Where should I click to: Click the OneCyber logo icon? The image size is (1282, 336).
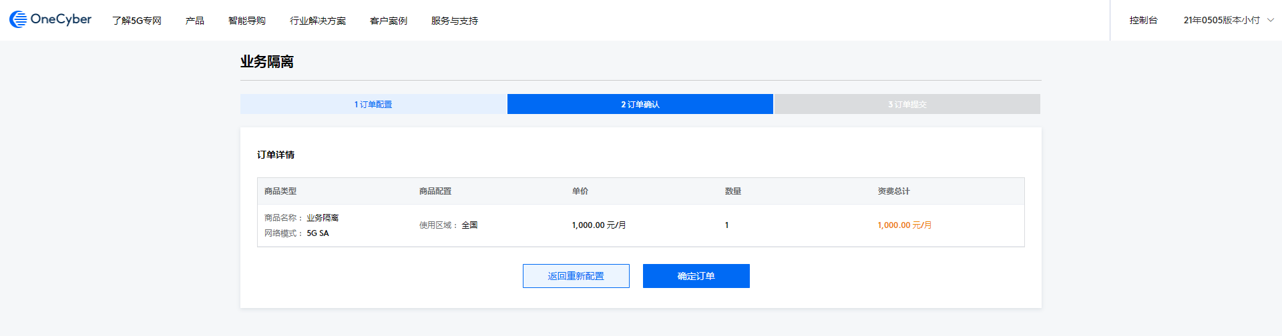coord(18,20)
